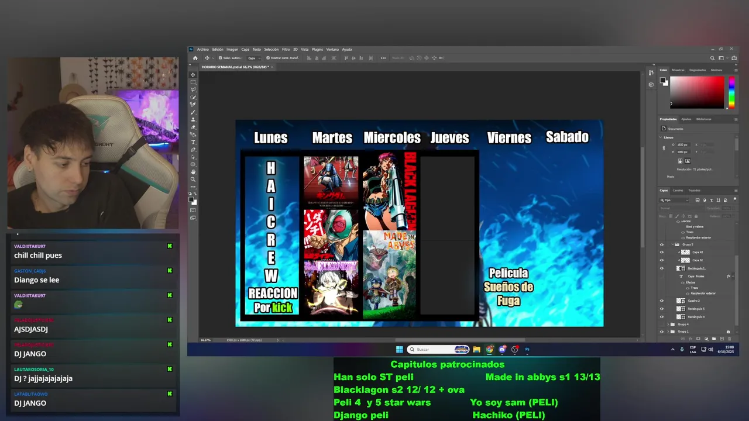Image resolution: width=749 pixels, height=421 pixels.
Task: Click the taskbar Buscar search box
Action: (439, 350)
